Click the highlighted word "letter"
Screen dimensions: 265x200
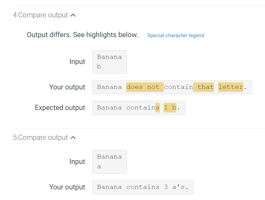pos(230,87)
